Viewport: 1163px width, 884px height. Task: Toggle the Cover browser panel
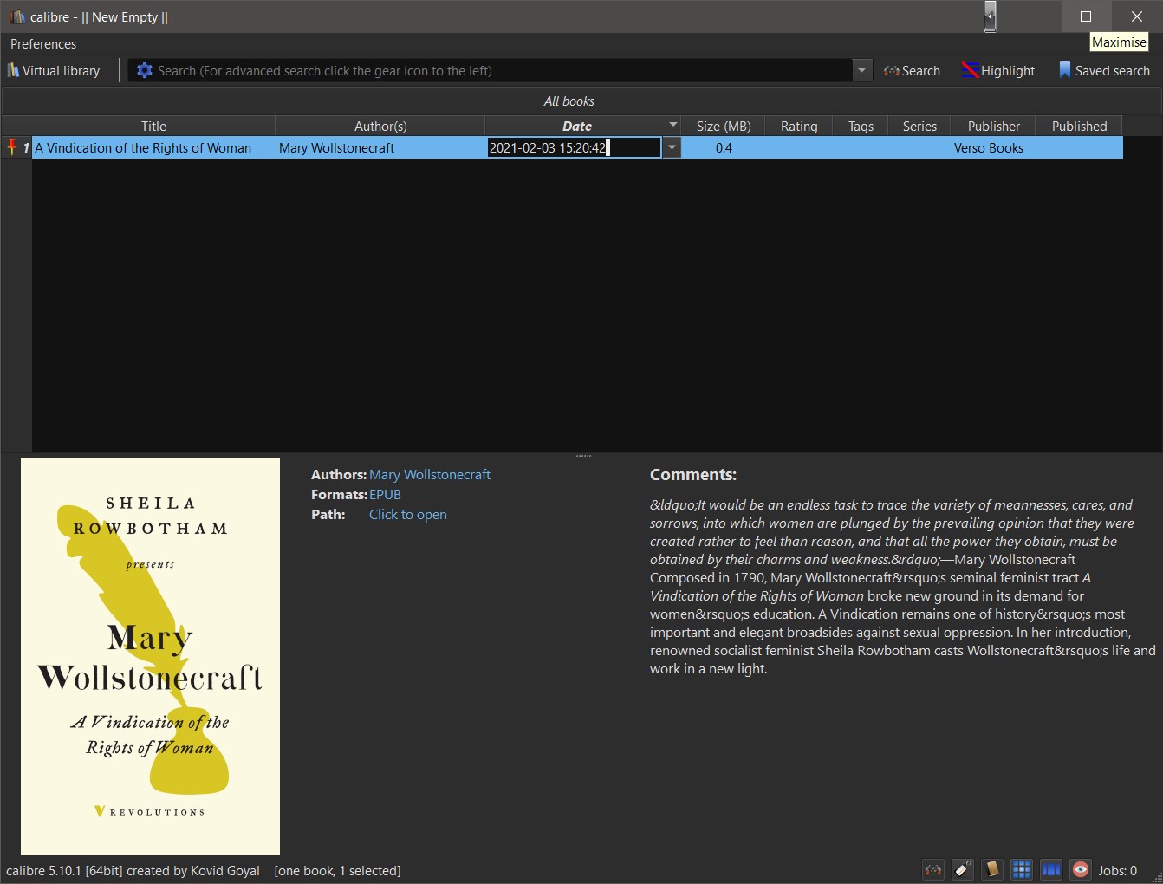coord(1051,869)
